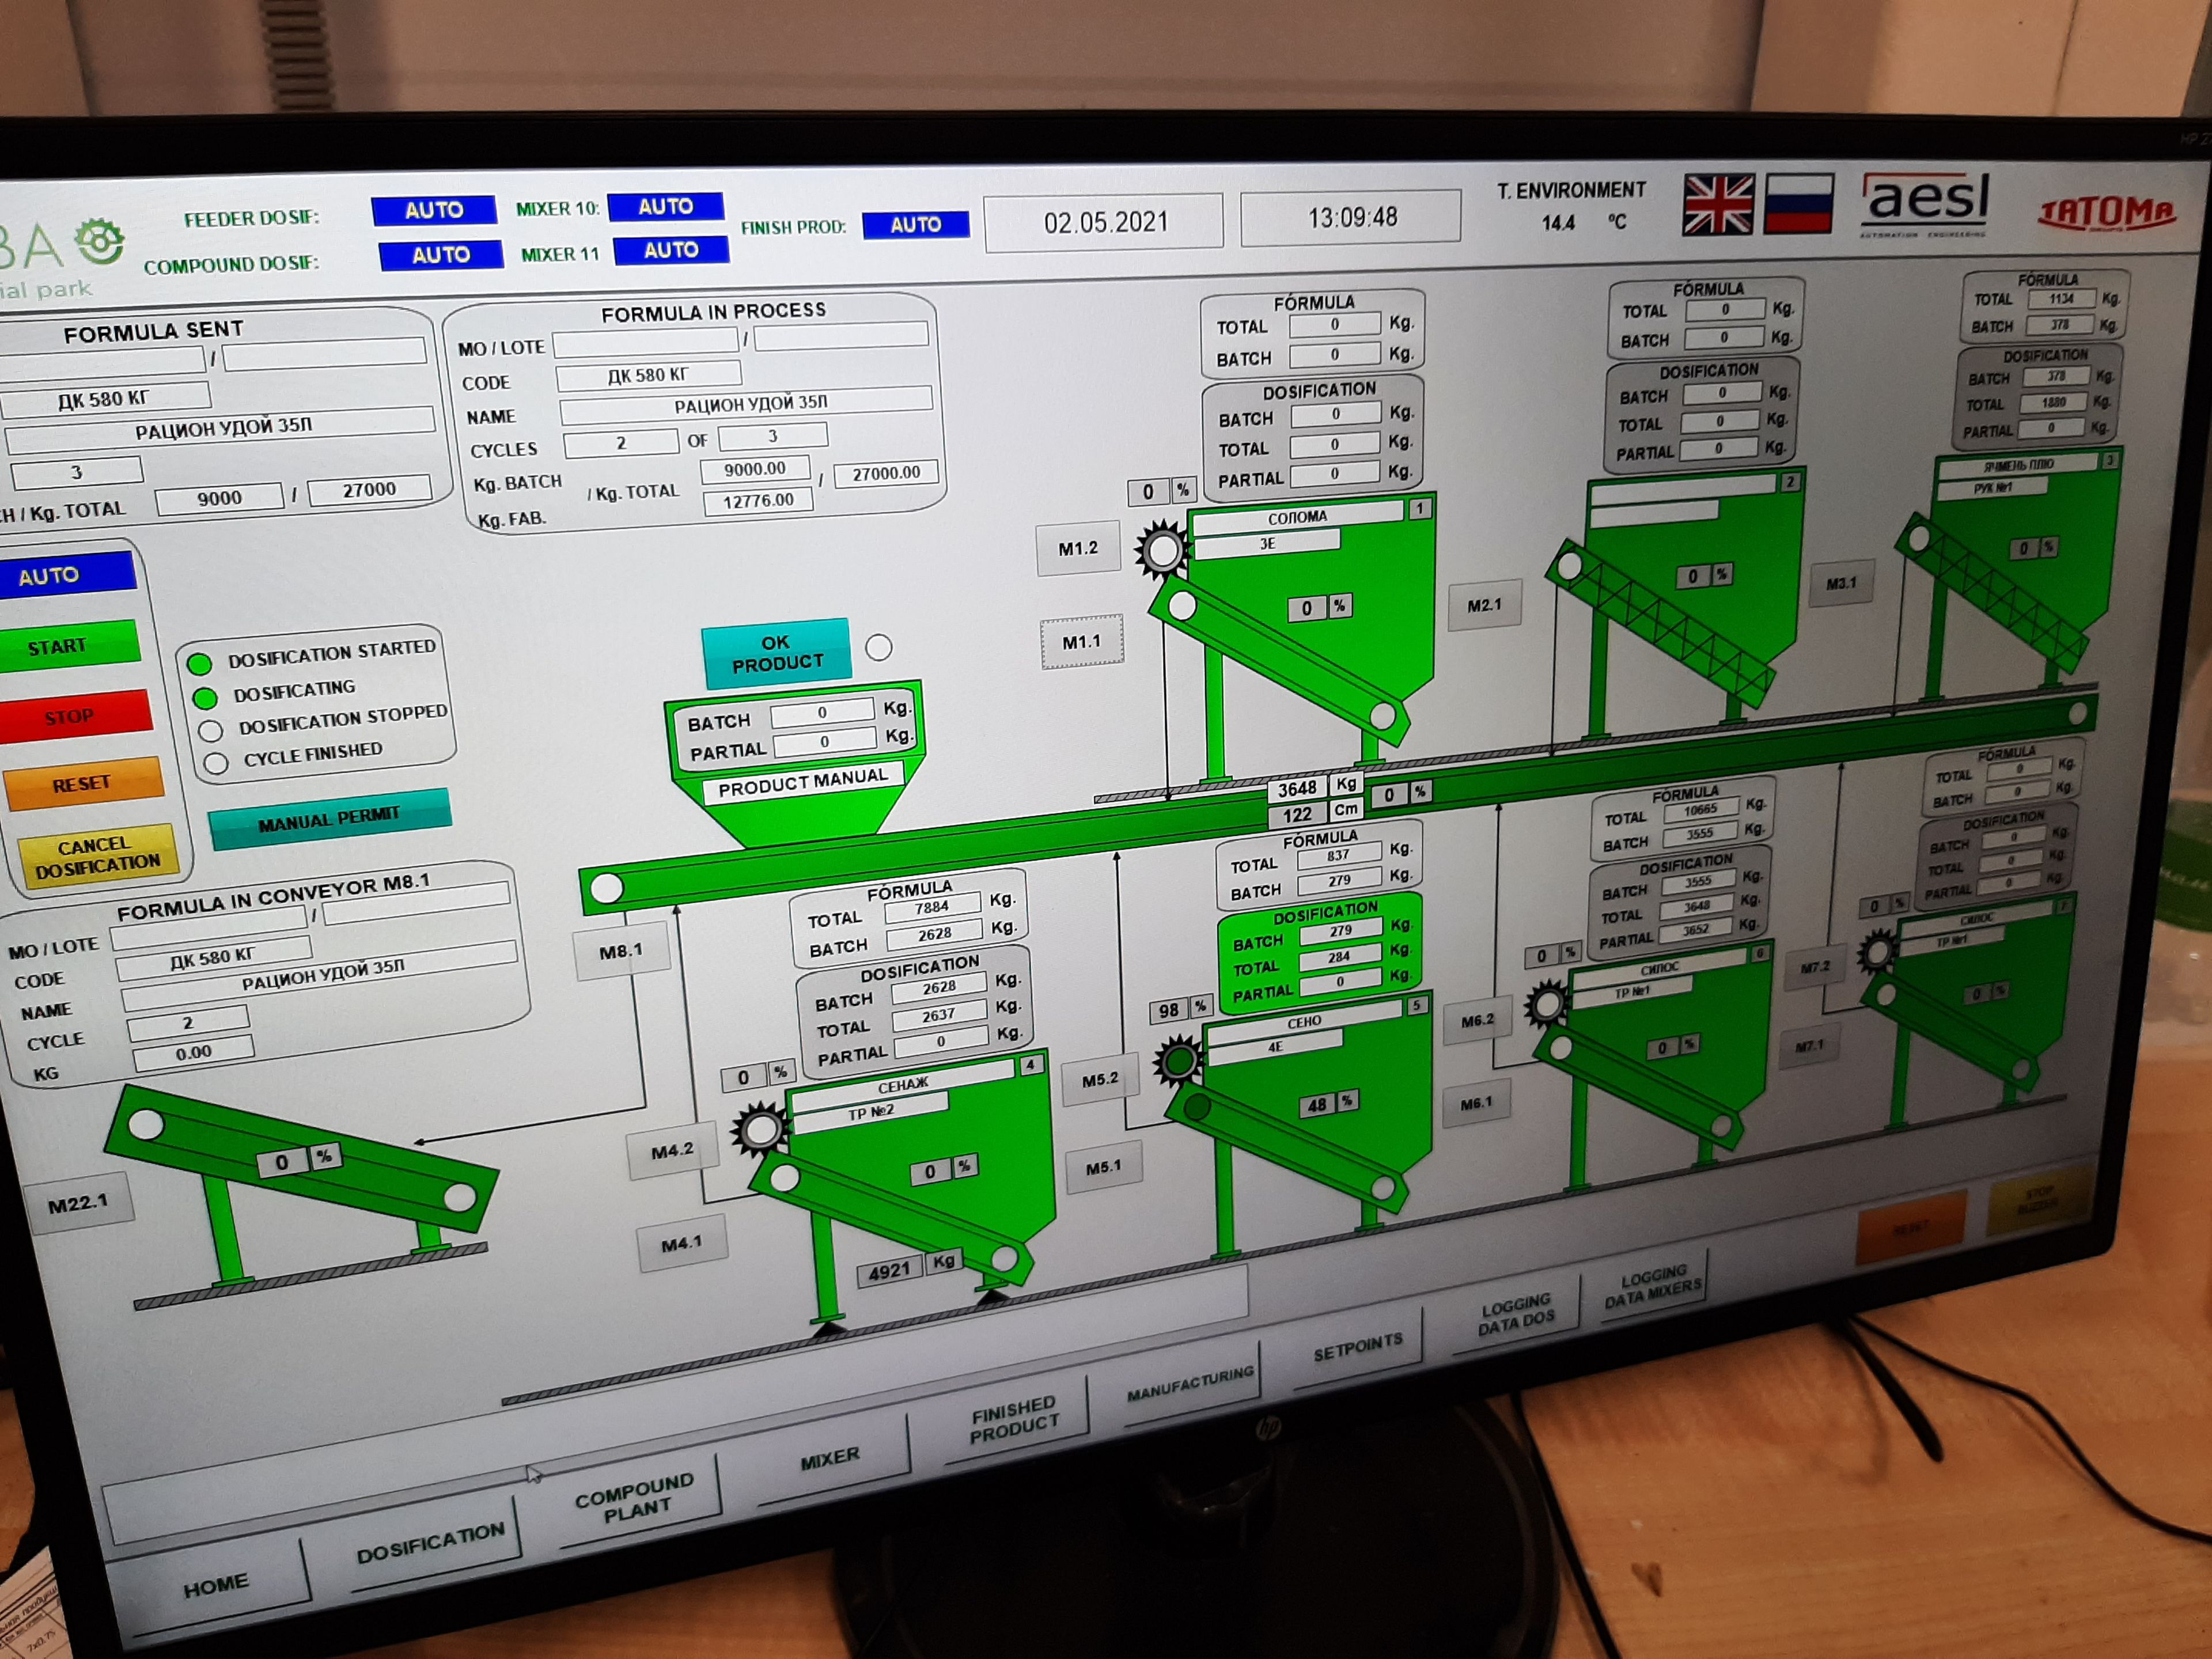Switch language with the UK flag icon
This screenshot has height=1659, width=2212.
click(x=1718, y=205)
